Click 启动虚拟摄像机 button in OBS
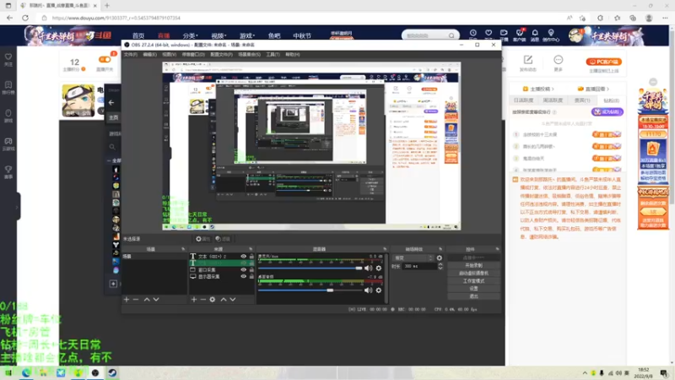Image resolution: width=675 pixels, height=380 pixels. pyautogui.click(x=473, y=273)
